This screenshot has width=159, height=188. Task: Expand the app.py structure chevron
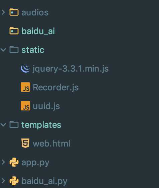tap(3, 162)
